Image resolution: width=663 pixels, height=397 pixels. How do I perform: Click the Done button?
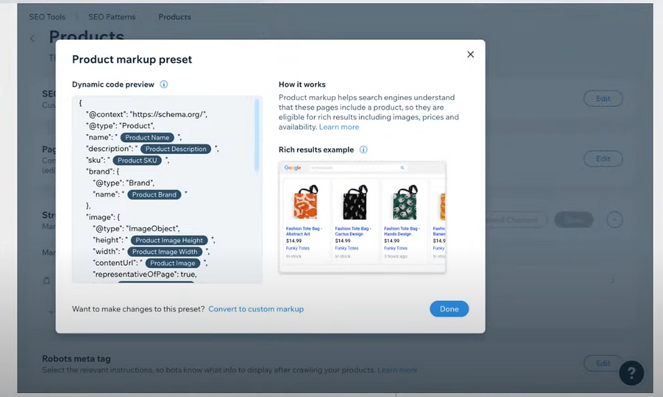point(449,309)
